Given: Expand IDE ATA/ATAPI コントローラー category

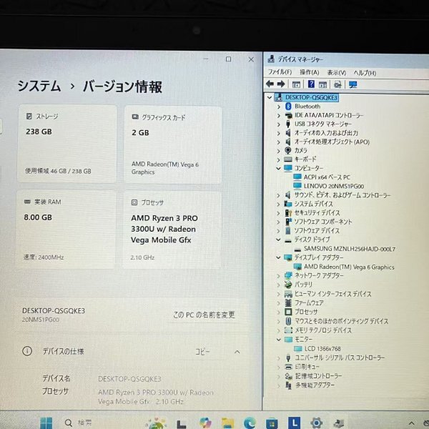Looking at the screenshot, I should (279, 115).
